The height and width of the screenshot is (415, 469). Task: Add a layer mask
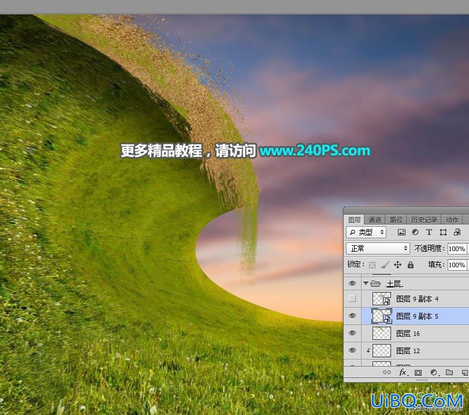(418, 372)
